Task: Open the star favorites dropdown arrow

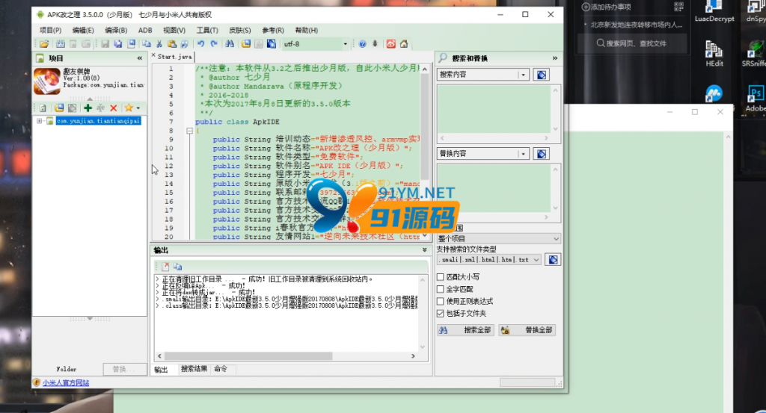Action: [138, 108]
